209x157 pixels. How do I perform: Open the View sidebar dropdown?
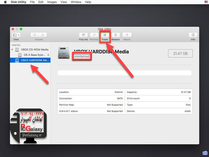click(x=16, y=35)
